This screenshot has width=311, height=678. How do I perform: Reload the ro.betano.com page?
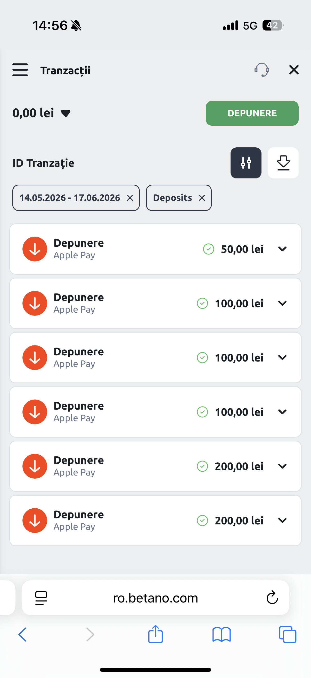[272, 598]
